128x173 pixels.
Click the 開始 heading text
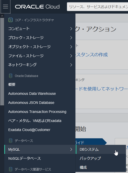click(x=81, y=129)
